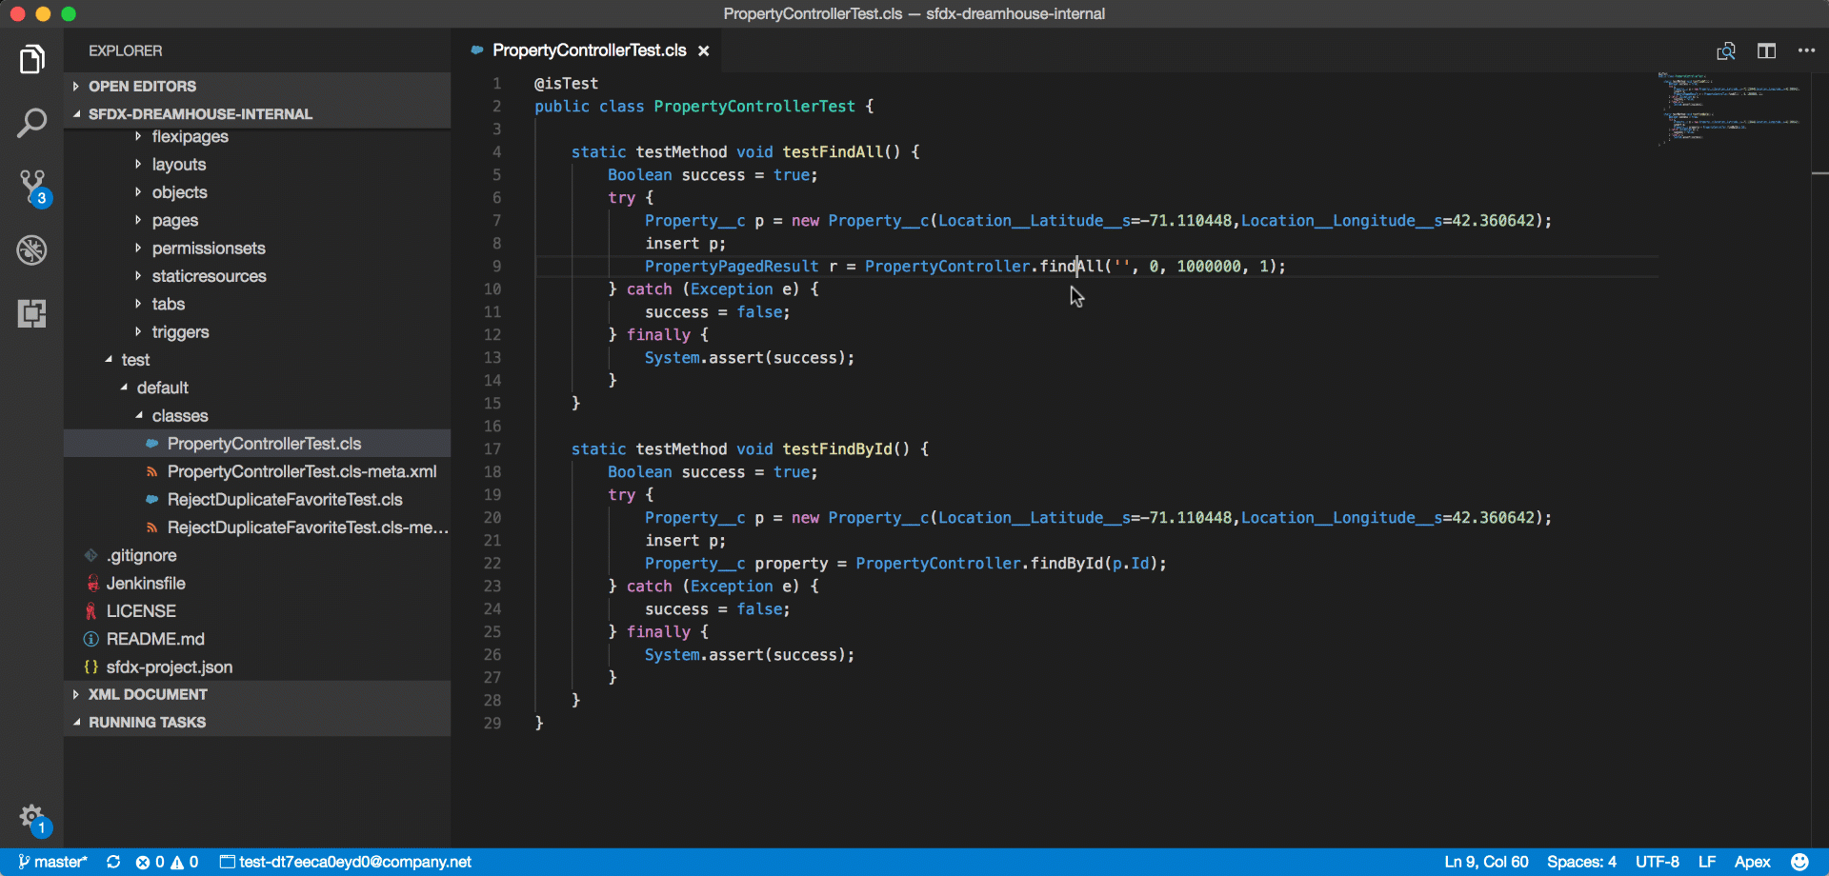Open RejectDuplicateFavoriteTest.cls file

tap(284, 499)
